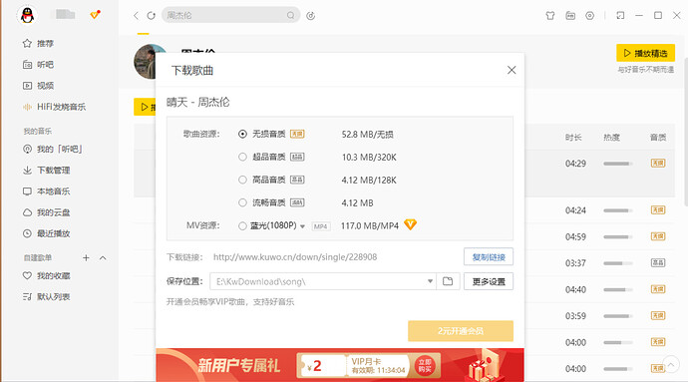This screenshot has width=688, height=382.
Task: Select 无损音质 radio option
Action: click(242, 134)
